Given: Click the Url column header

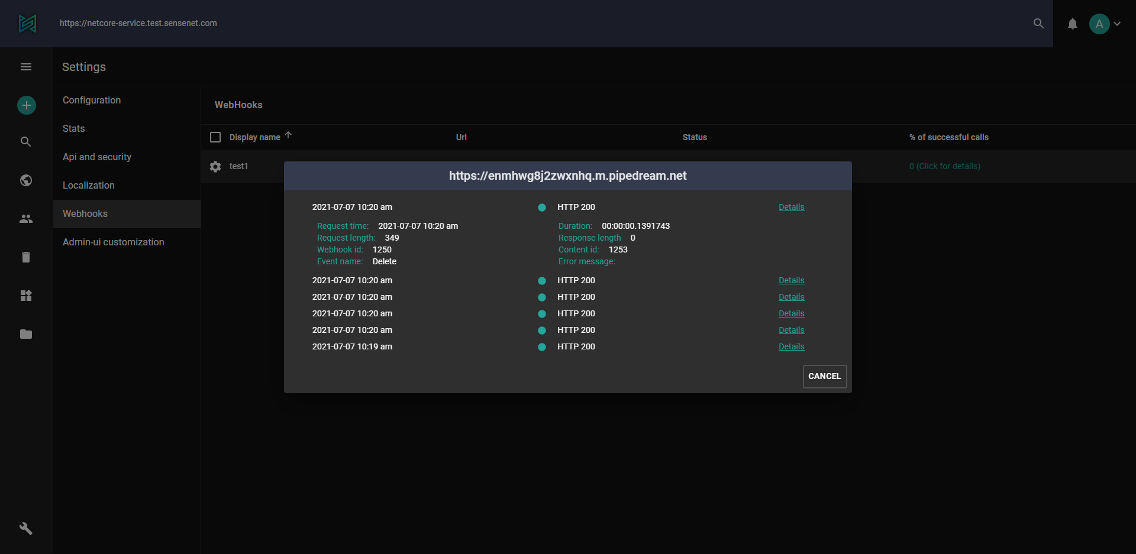Looking at the screenshot, I should pos(461,137).
